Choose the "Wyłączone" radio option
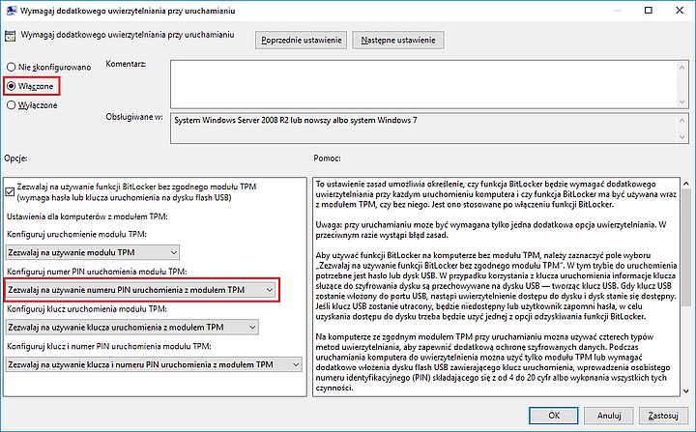696x432 pixels. 12,105
